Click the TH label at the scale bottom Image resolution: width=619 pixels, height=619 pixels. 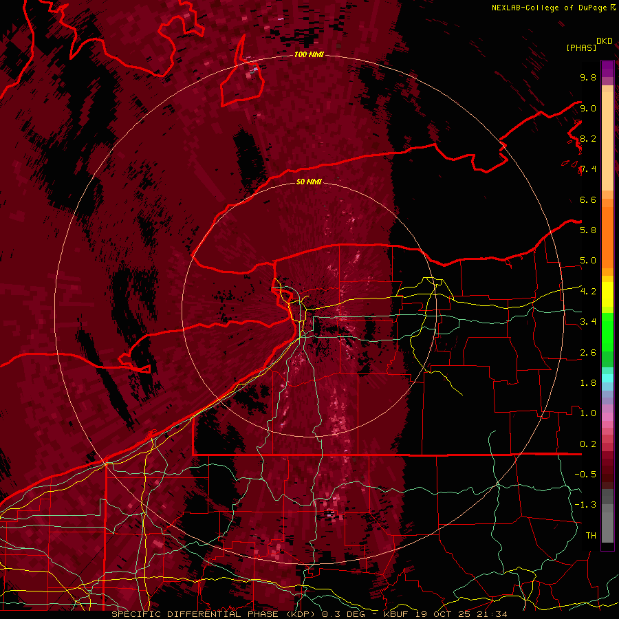[x=591, y=536]
